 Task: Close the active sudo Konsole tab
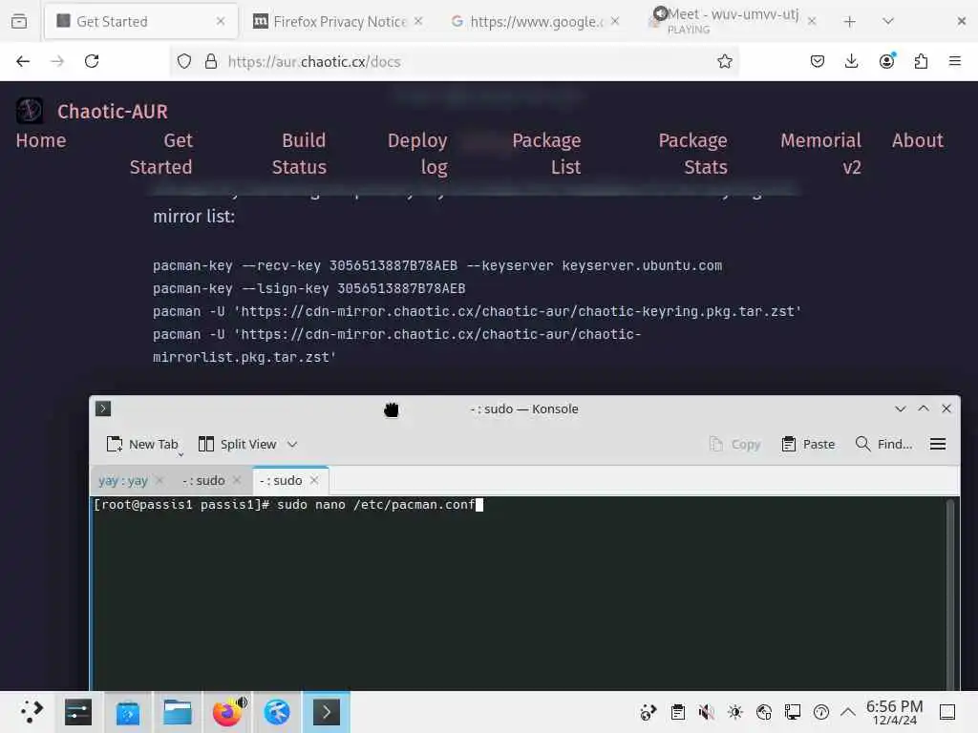[314, 481]
